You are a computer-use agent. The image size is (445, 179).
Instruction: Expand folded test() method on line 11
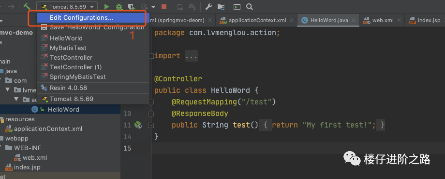(151, 125)
